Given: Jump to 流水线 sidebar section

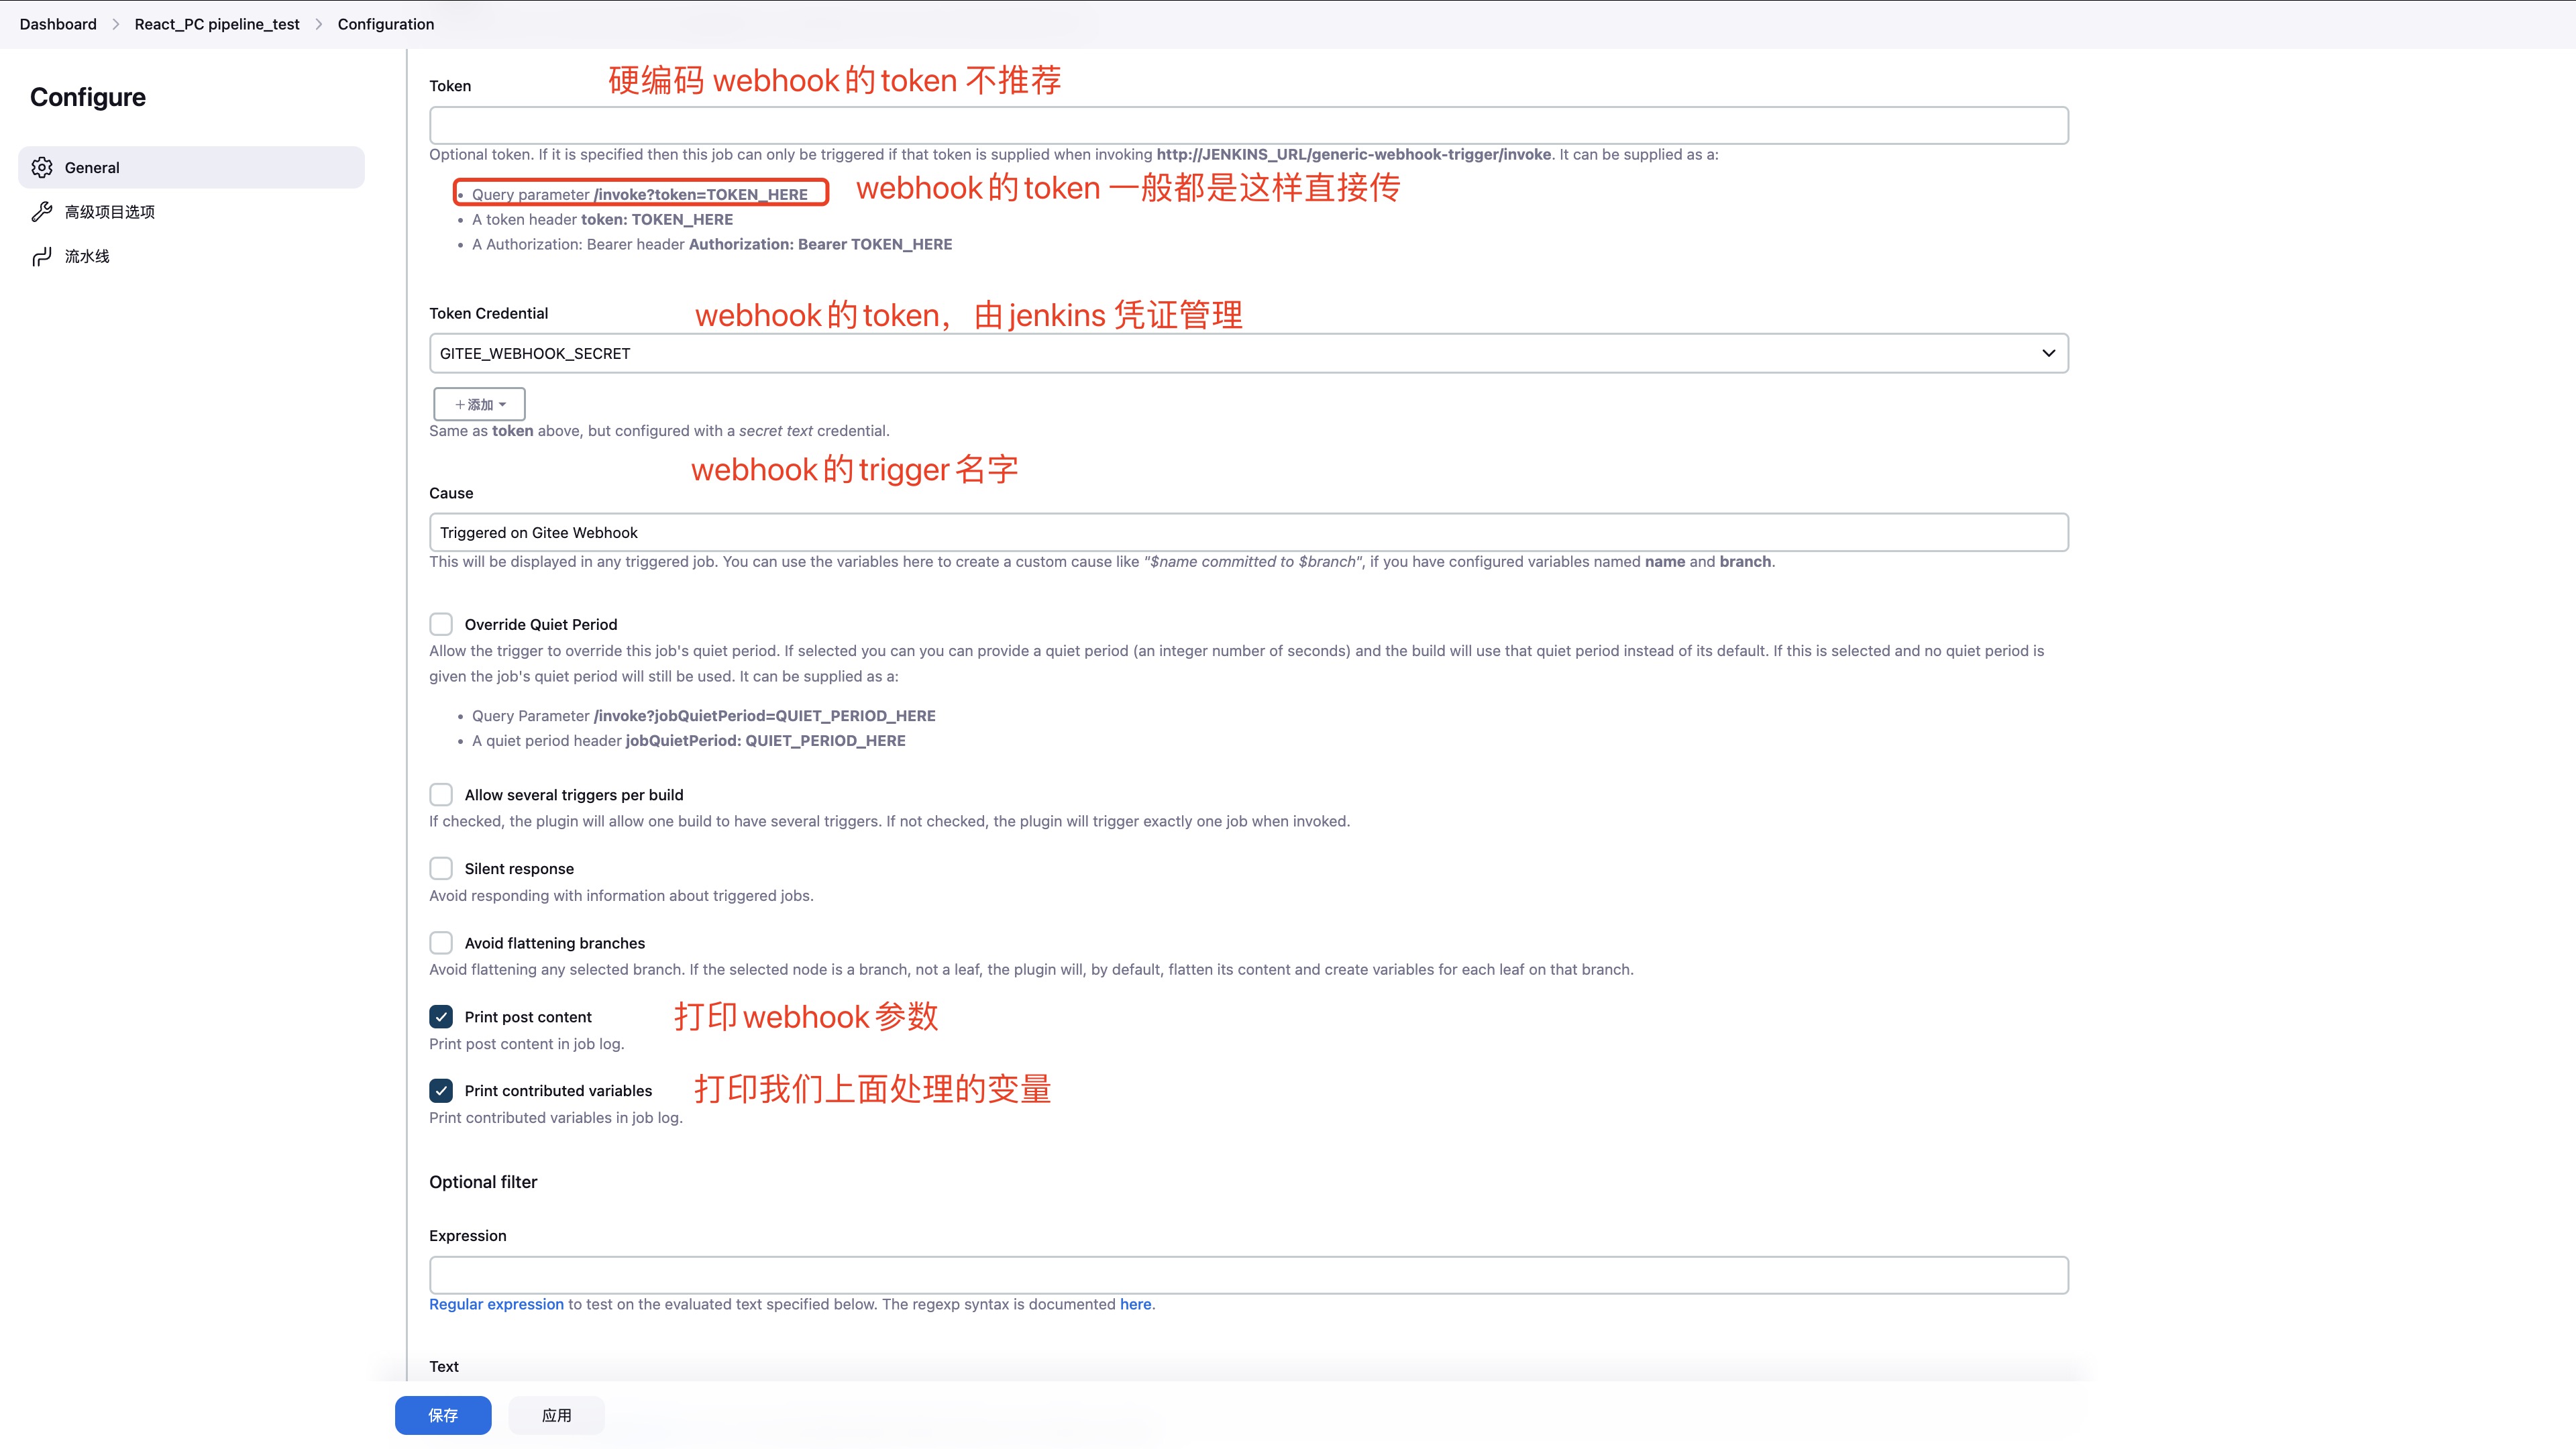Looking at the screenshot, I should click(x=191, y=256).
